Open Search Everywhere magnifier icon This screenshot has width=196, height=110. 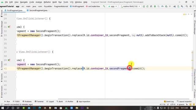click(187, 6)
